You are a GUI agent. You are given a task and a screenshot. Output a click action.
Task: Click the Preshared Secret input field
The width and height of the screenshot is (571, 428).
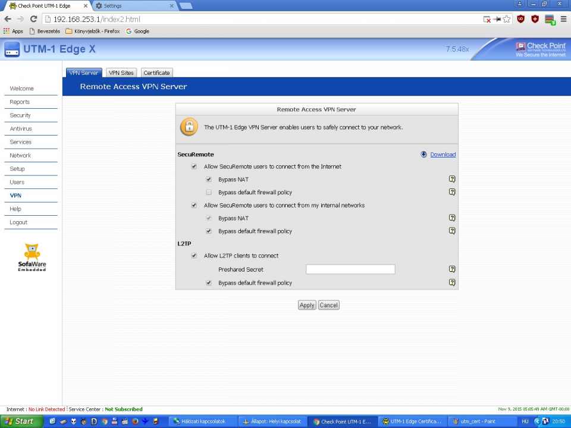point(350,269)
